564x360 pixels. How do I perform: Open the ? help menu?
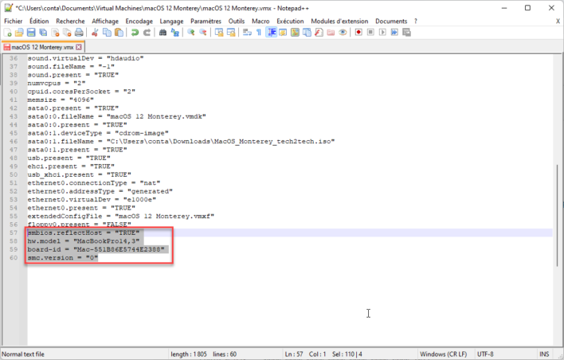tap(416, 22)
